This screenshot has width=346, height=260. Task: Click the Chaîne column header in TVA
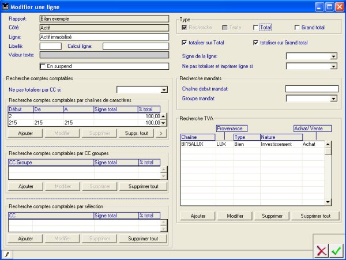[198, 137]
